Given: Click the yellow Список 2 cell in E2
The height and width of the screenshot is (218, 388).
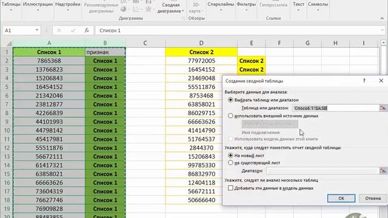Looking at the screenshot, I should (251, 61).
